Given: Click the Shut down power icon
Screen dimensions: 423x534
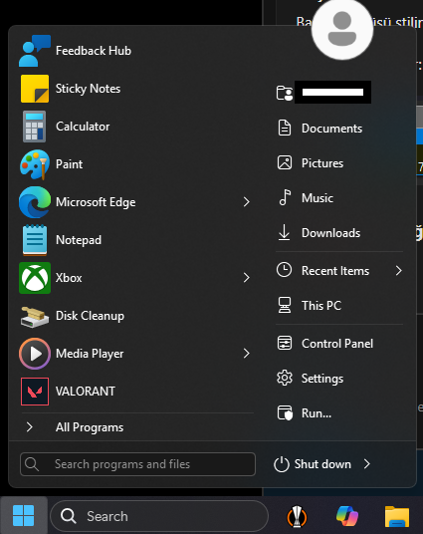Looking at the screenshot, I should tap(282, 464).
